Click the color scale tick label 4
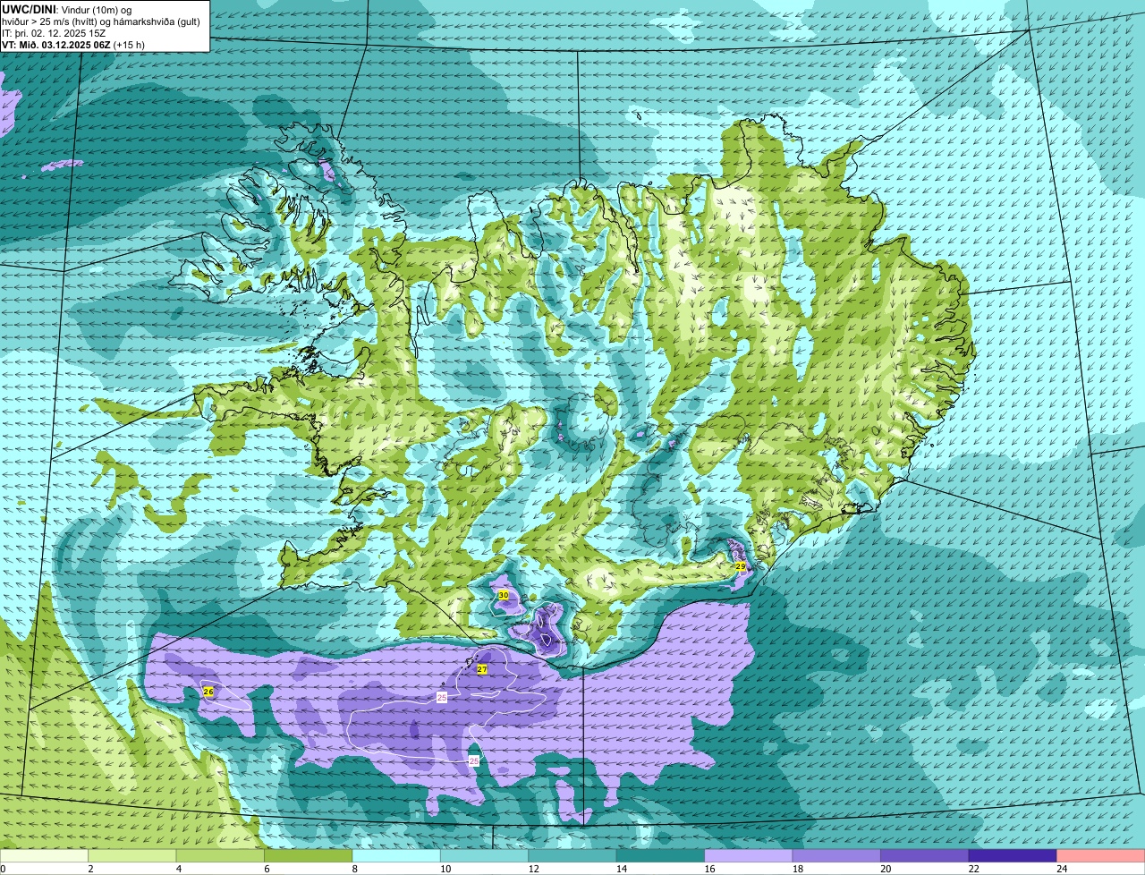 pyautogui.click(x=178, y=869)
